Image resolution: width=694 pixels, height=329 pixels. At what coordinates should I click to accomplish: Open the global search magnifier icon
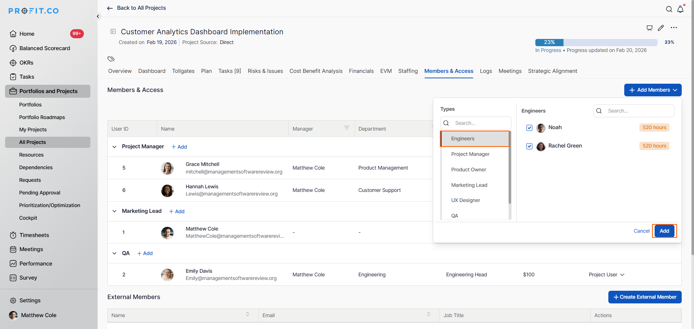[x=669, y=9]
